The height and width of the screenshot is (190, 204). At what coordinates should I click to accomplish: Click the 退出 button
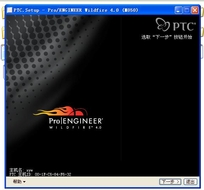(x=190, y=182)
